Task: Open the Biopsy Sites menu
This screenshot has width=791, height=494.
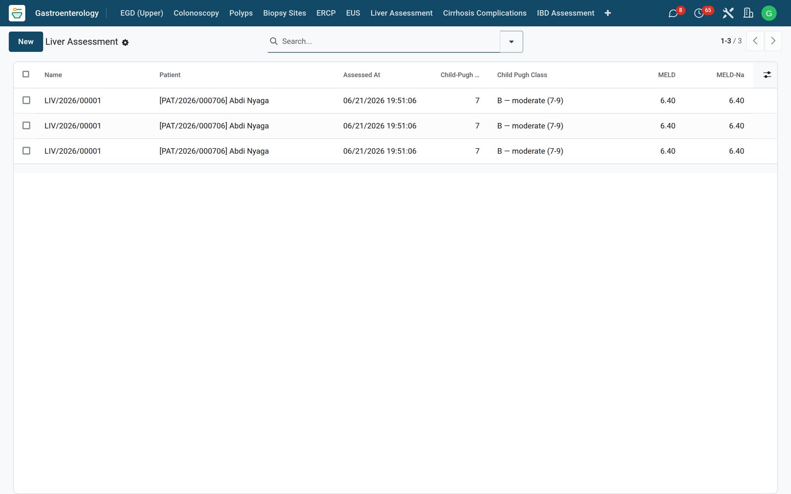Action: [284, 13]
